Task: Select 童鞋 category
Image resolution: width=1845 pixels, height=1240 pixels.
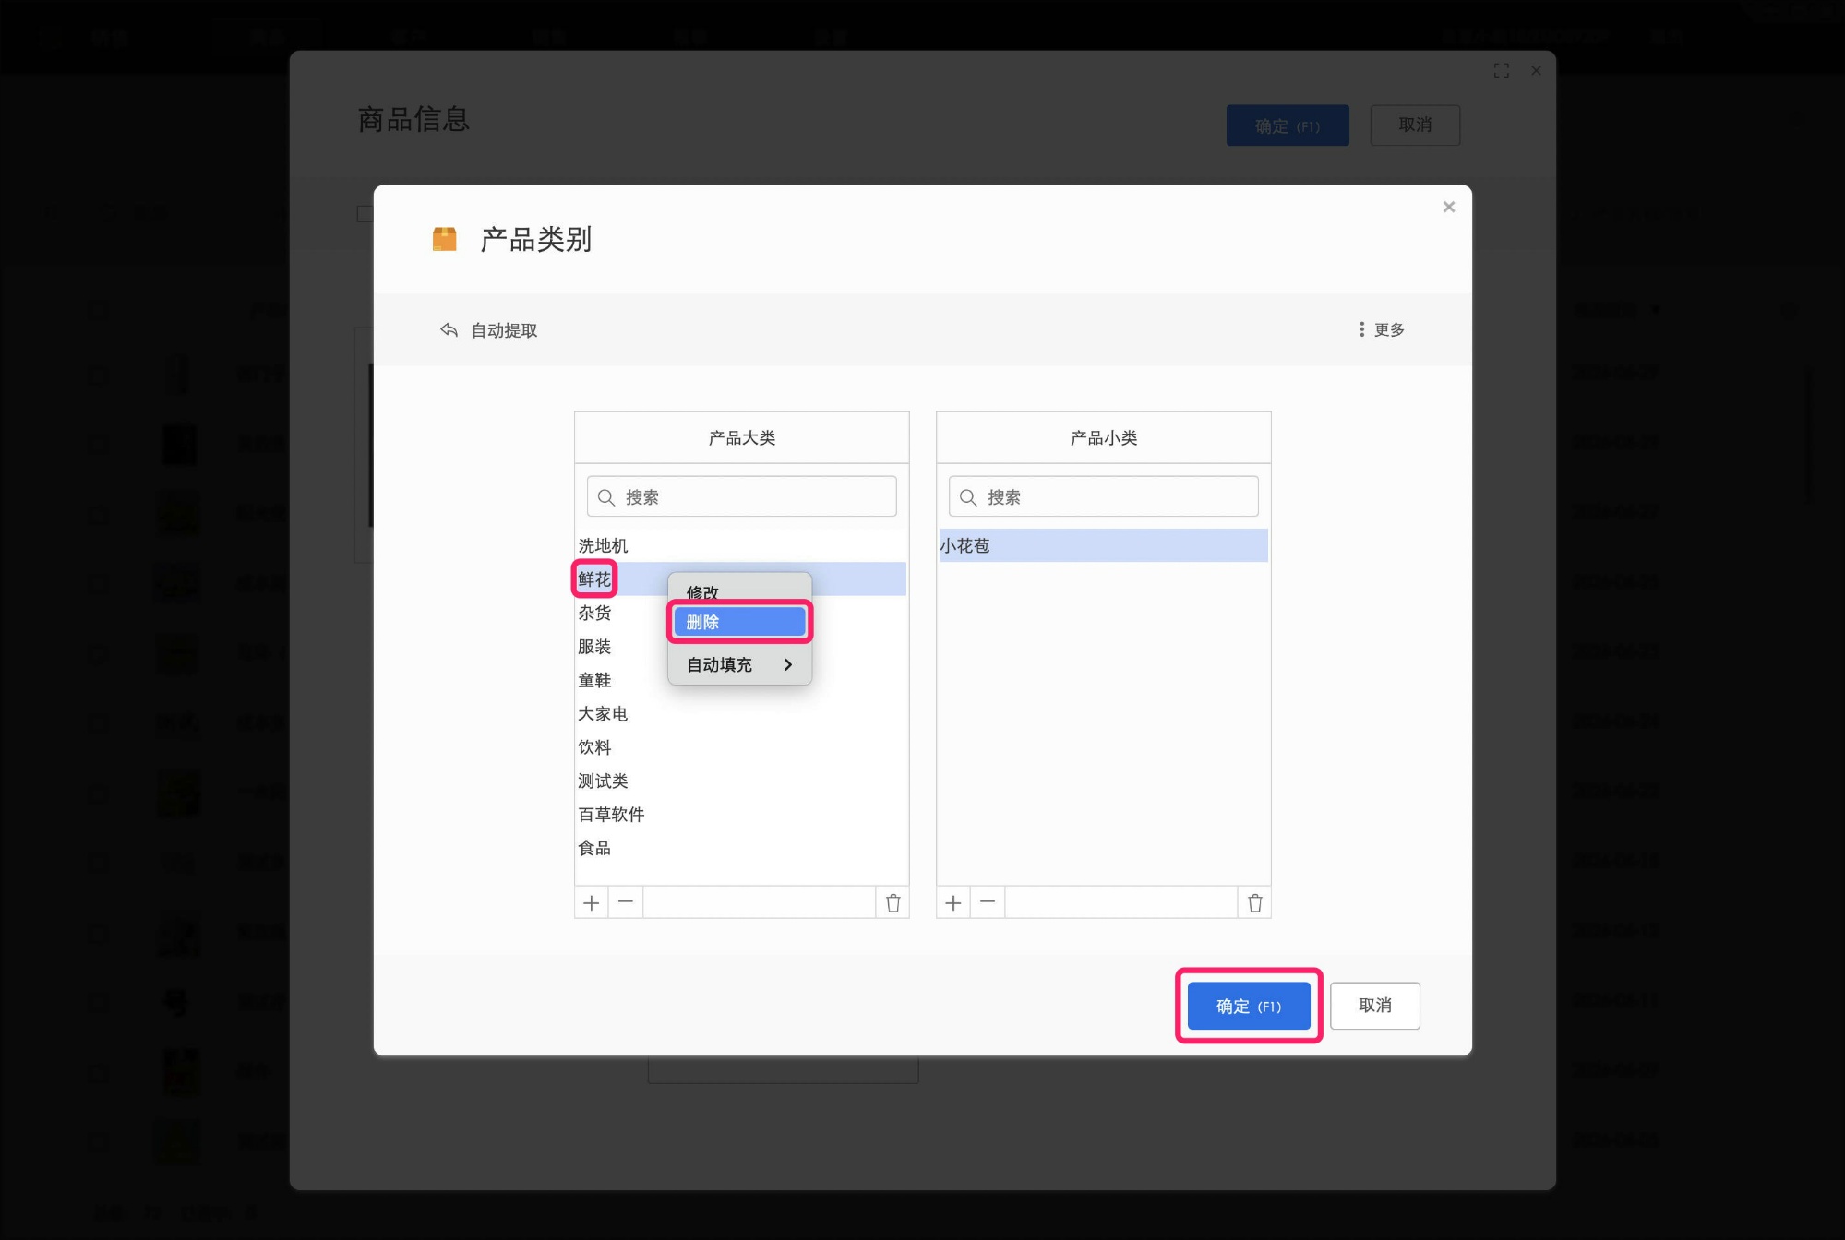Action: click(x=741, y=681)
